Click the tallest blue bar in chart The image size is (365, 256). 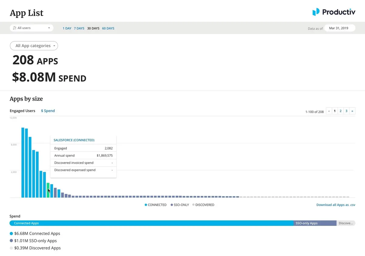click(x=23, y=162)
